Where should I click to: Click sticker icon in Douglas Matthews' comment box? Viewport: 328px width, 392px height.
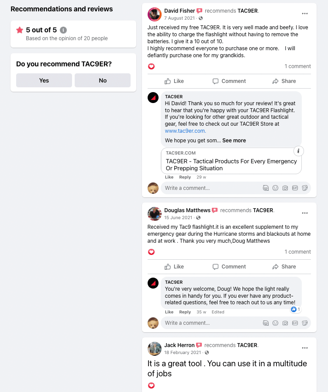[x=305, y=323]
